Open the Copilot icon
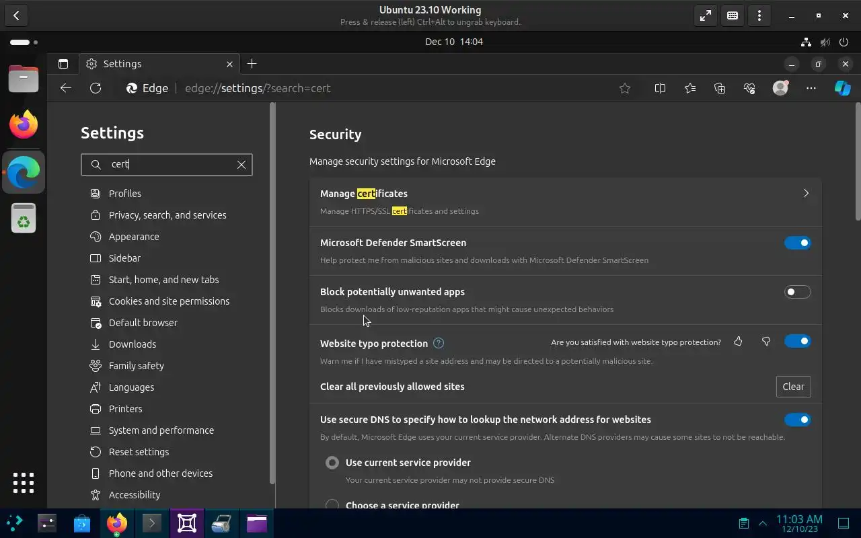Screen dimensions: 861x538 coord(842,88)
